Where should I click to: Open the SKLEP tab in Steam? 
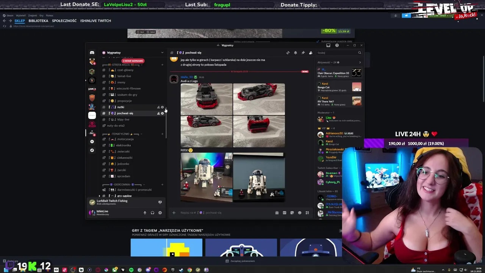[20, 21]
